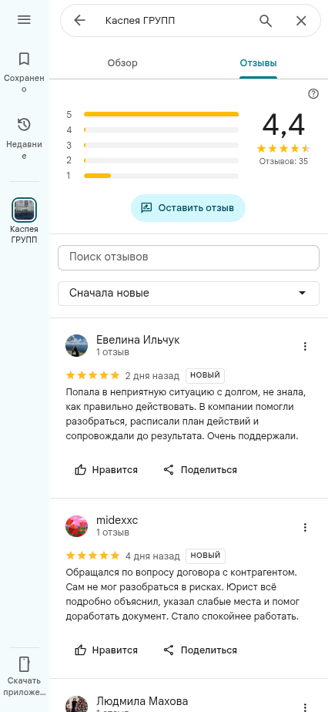The image size is (328, 712).
Task: Click the Поиск отзывов input field
Action: 189,257
